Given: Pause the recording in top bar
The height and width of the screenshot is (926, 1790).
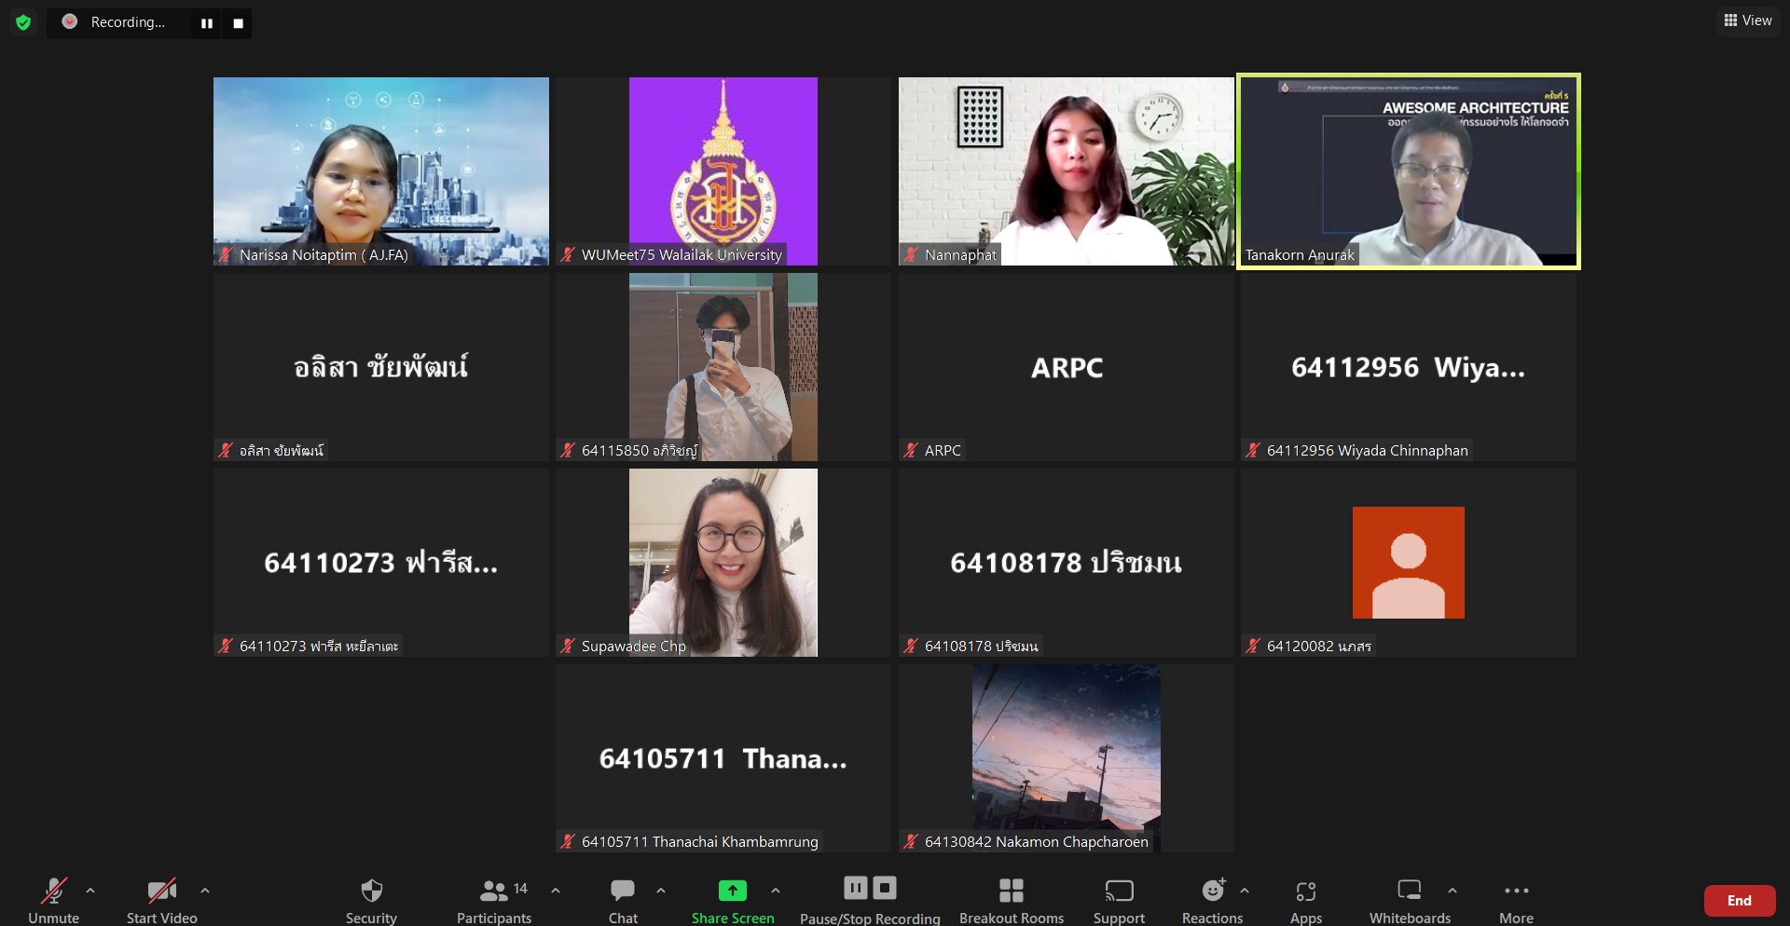Looking at the screenshot, I should [x=207, y=23].
